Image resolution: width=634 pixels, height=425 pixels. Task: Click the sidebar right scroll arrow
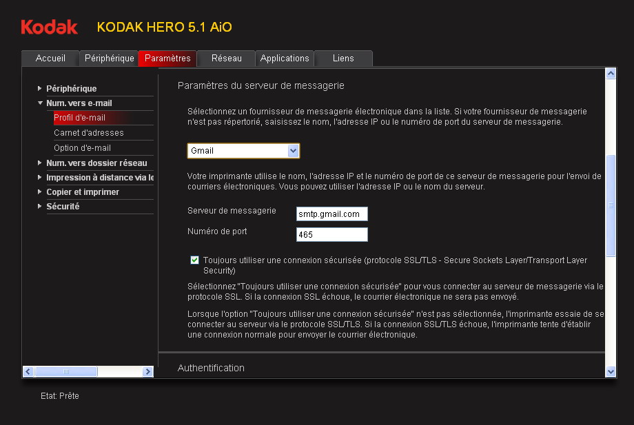[x=147, y=371]
